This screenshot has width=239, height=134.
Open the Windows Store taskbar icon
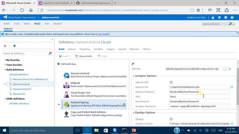tap(106, 130)
